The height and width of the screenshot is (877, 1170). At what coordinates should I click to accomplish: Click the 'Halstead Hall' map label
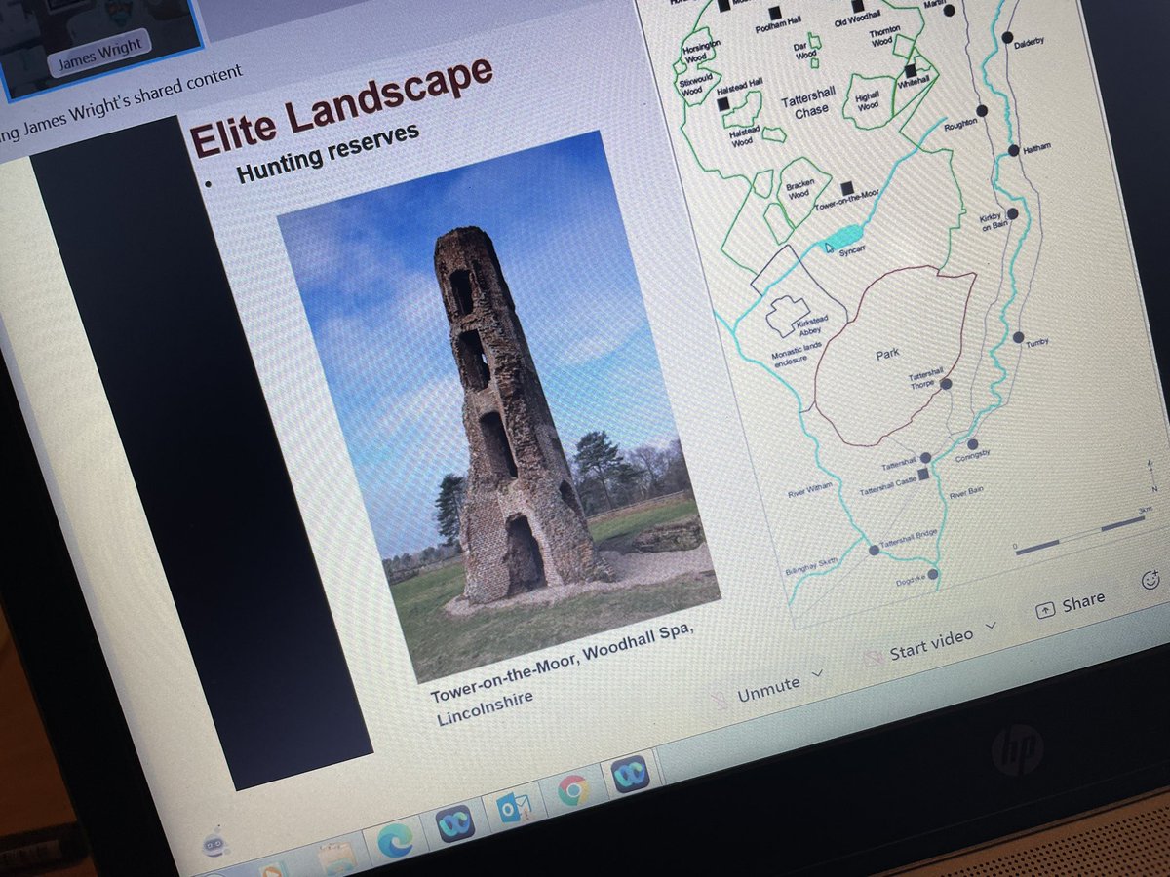click(742, 87)
